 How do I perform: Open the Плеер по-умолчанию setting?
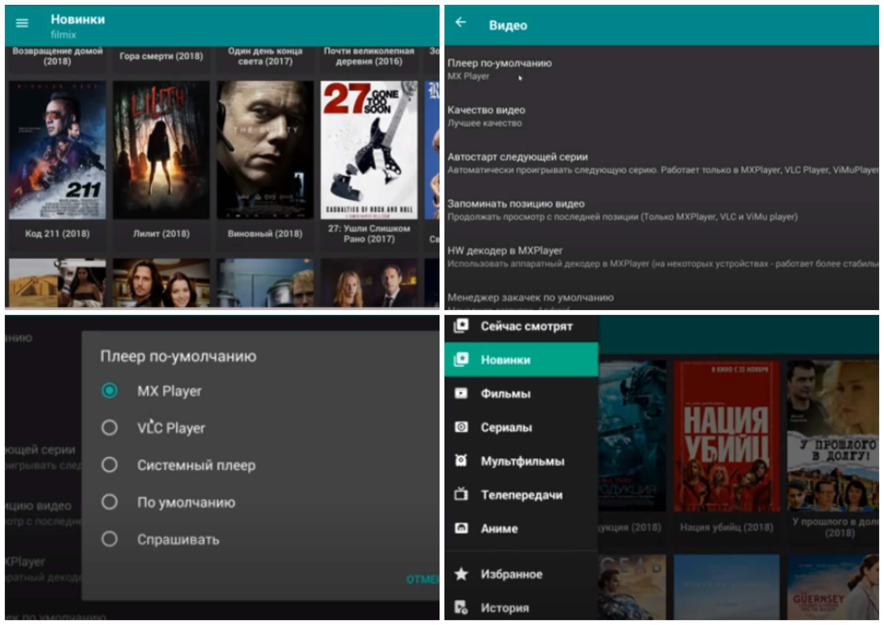tap(661, 69)
